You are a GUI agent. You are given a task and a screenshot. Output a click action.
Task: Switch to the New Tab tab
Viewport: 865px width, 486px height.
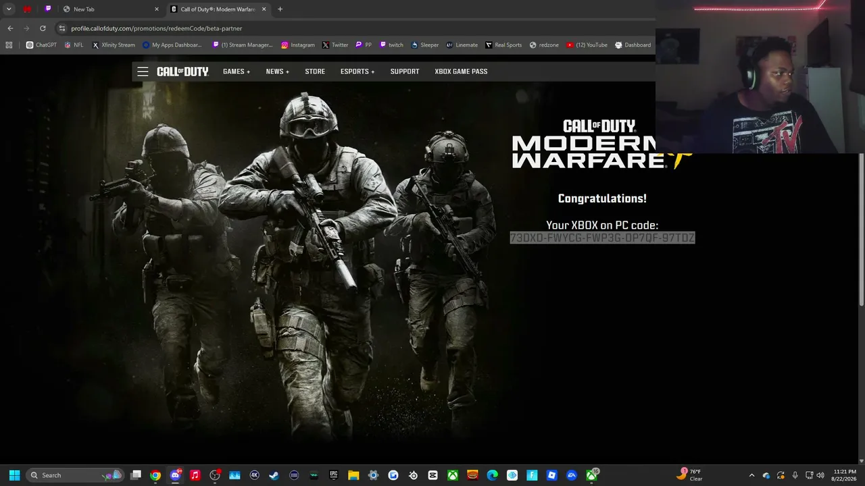click(x=111, y=9)
